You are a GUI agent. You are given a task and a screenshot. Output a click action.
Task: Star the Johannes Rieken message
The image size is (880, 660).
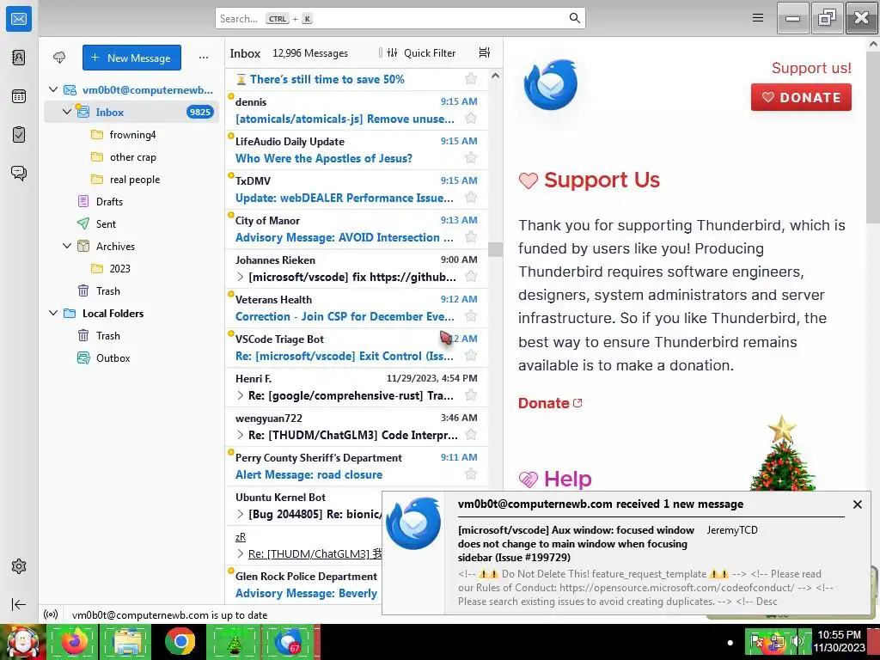click(471, 276)
